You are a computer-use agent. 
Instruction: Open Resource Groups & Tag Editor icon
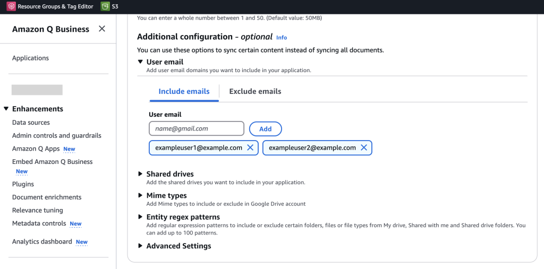pos(11,6)
